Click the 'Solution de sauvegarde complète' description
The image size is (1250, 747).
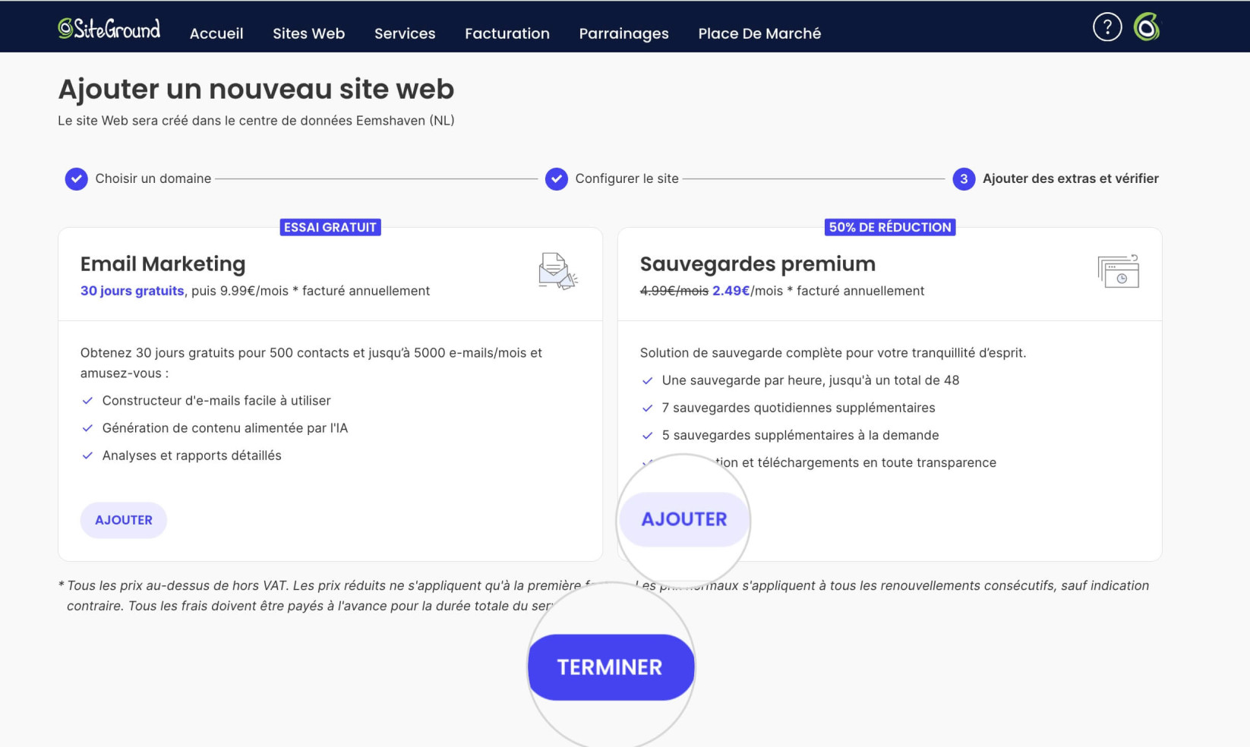coord(833,353)
